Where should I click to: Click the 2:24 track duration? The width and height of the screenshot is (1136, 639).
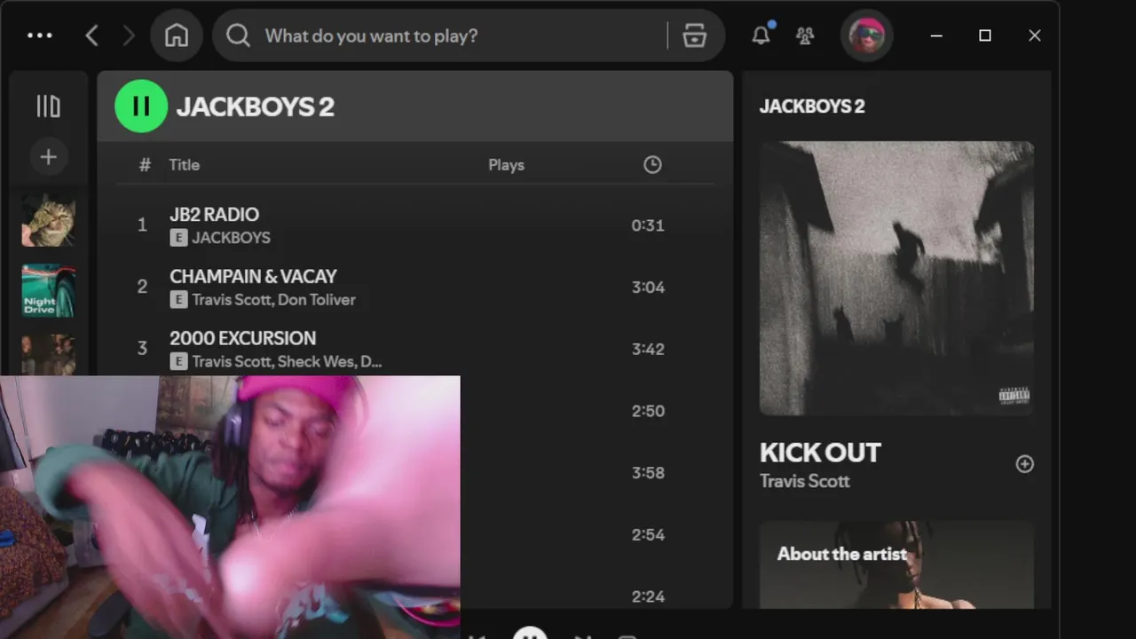[x=648, y=596]
